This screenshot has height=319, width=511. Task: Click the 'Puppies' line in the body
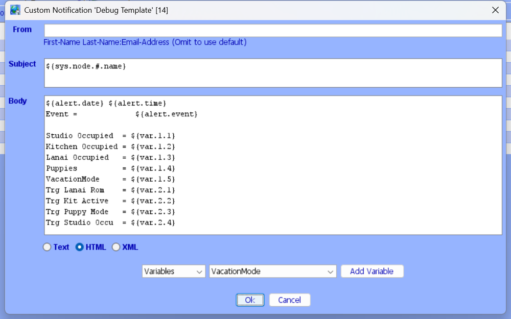[x=110, y=168]
